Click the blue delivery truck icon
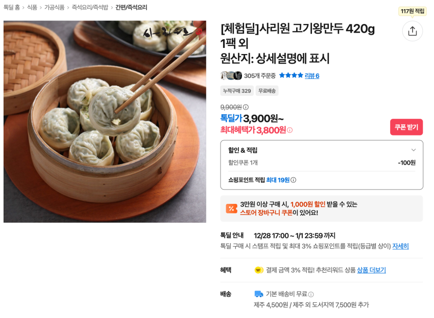The image size is (434, 318). coord(259,294)
